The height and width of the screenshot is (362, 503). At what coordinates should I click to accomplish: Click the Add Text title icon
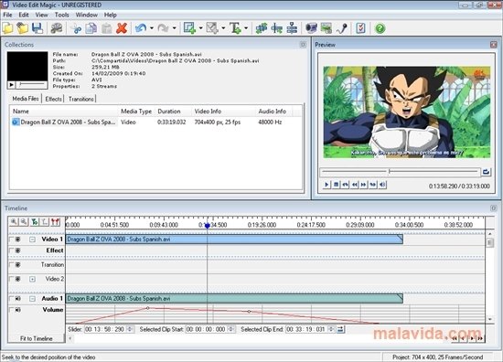(x=235, y=28)
